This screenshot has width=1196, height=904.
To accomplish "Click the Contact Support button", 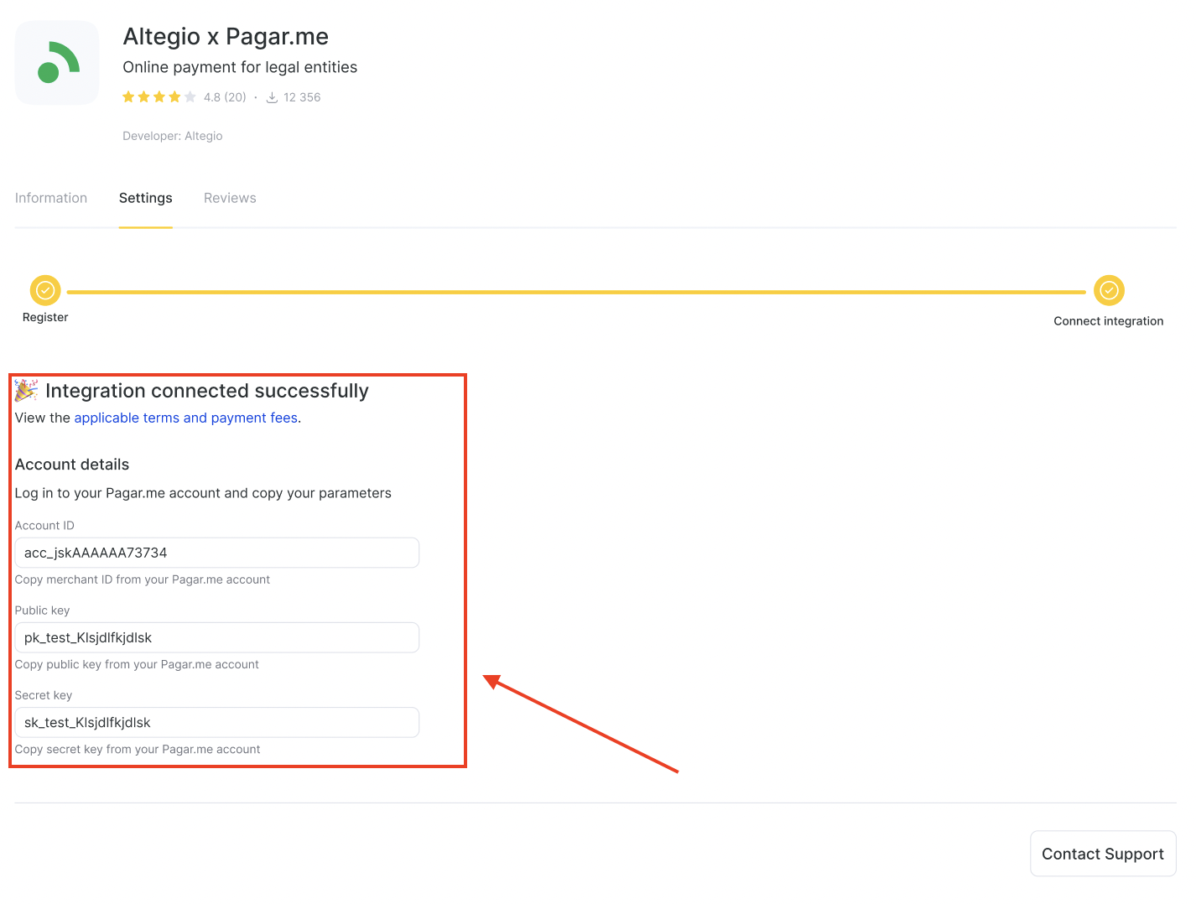I will [x=1102, y=854].
